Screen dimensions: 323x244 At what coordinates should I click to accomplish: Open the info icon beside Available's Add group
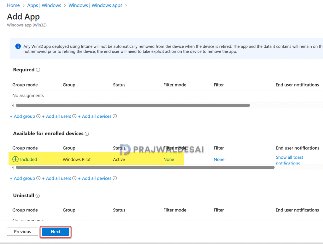[x=38, y=178]
